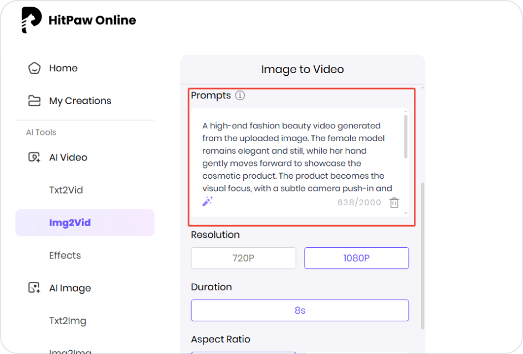
Task: Choose the 8s duration option
Action: [x=300, y=310]
